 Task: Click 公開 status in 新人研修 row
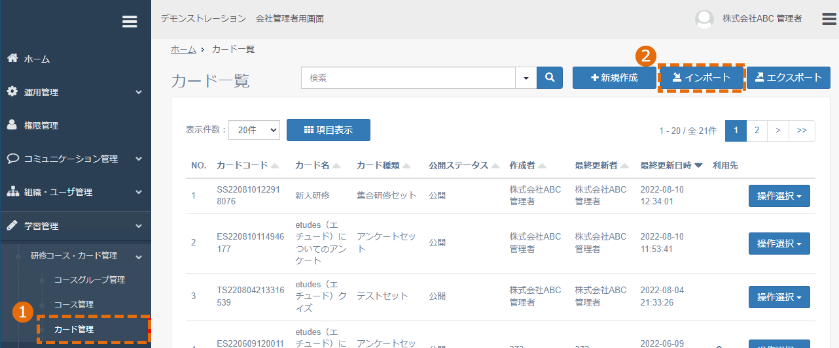tap(437, 195)
